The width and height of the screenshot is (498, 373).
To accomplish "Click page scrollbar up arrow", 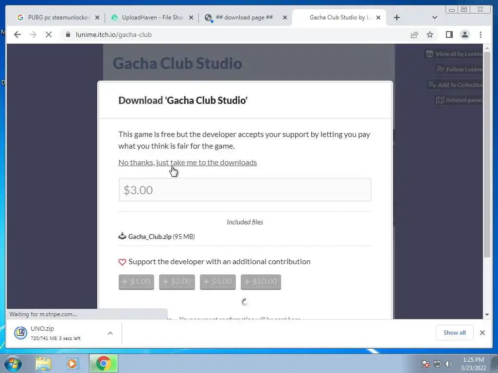I will [487, 48].
